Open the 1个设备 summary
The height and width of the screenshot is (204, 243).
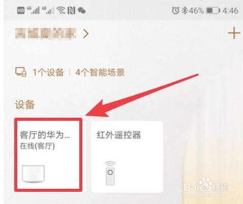pyautogui.click(x=48, y=73)
